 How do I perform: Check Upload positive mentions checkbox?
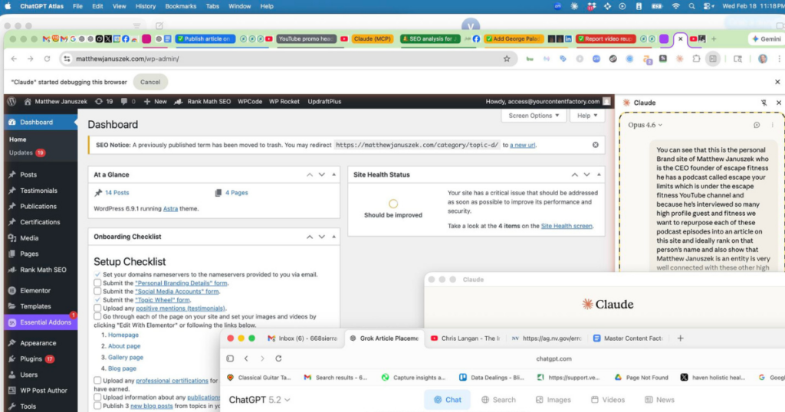coord(97,308)
